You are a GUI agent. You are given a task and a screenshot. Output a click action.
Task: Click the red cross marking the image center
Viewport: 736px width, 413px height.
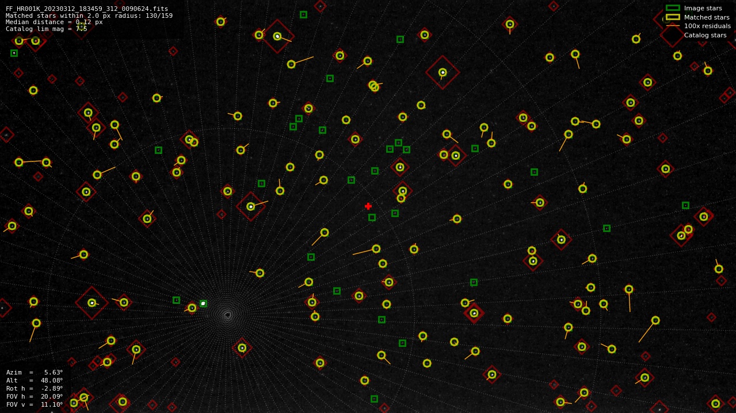pyautogui.click(x=368, y=206)
